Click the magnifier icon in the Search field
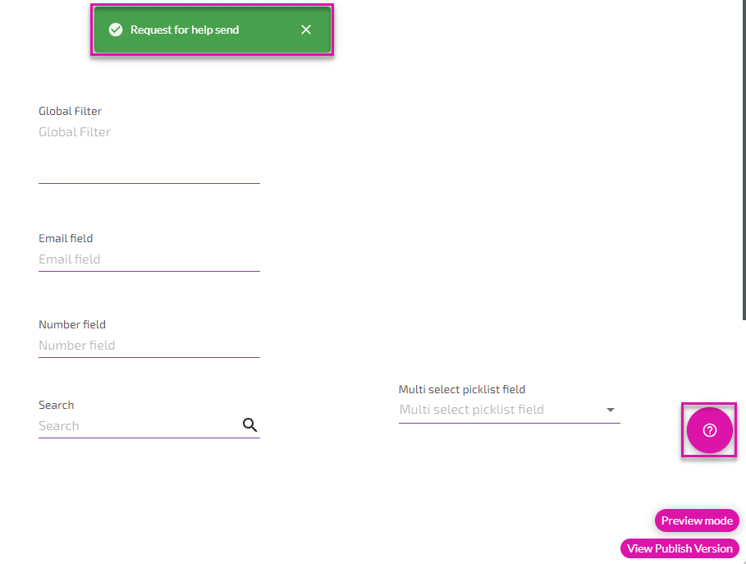This screenshot has width=746, height=564. click(x=250, y=424)
